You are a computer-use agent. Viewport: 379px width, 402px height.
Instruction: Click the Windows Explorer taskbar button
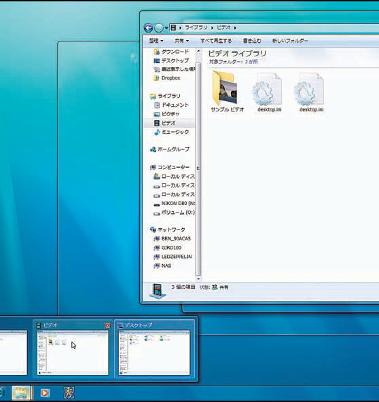point(22,392)
